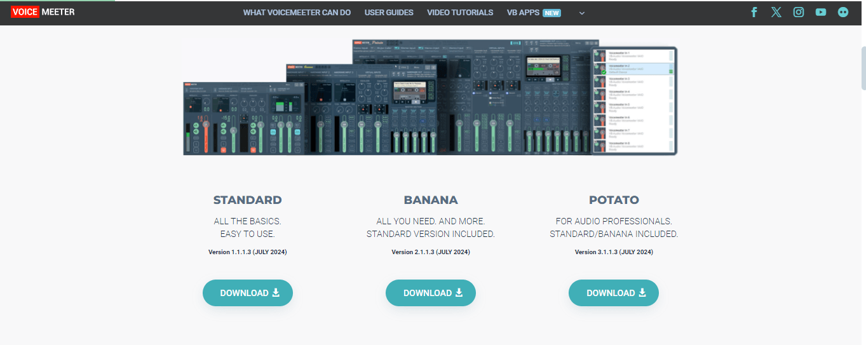Viewport: 866px width, 345px height.
Task: Click 'FOR AUDIO PROFESSIONALS.' text
Action: [614, 221]
